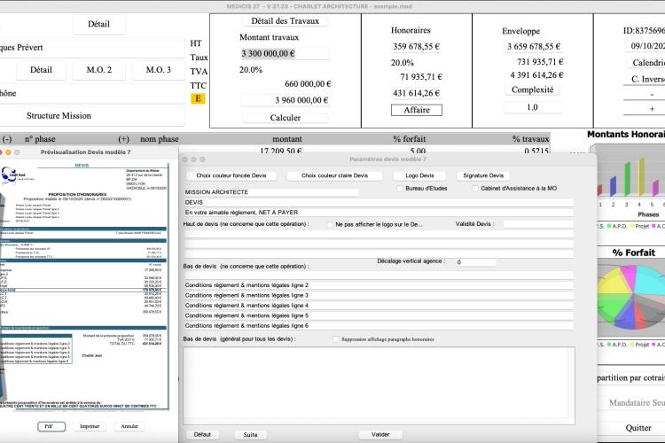This screenshot has width=665, height=443.
Task: Click the Décalage vertical agence field
Action: coord(476,262)
